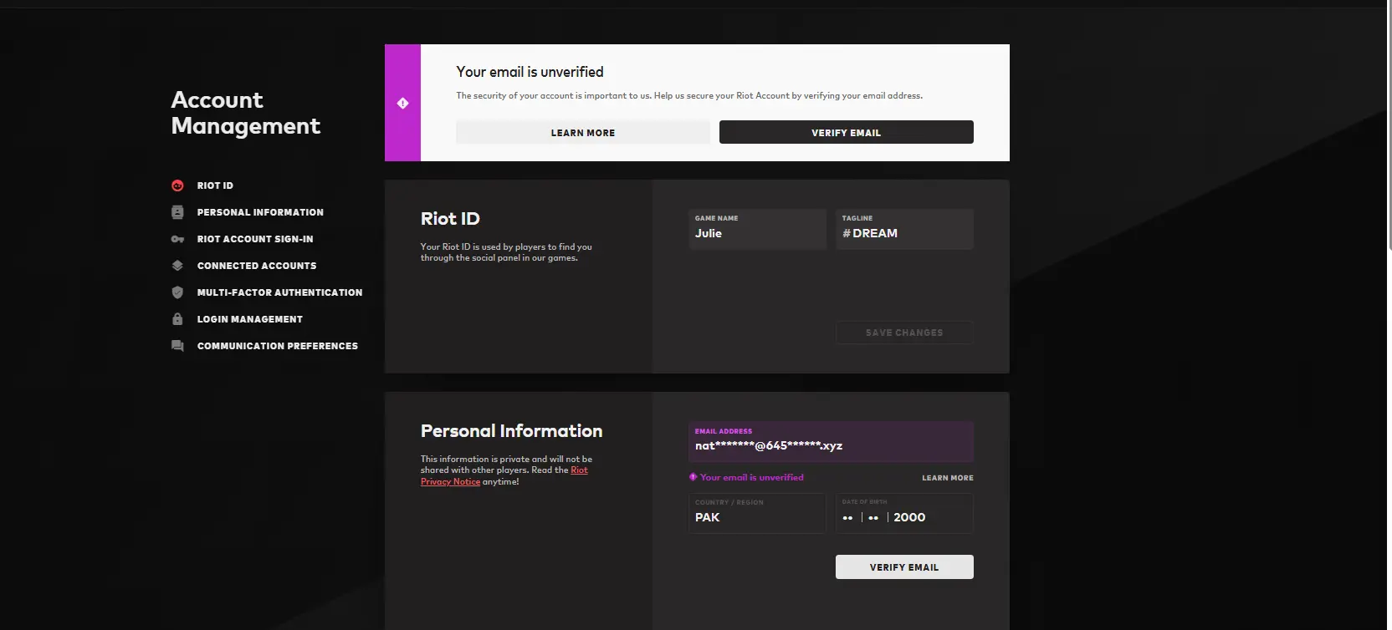The image size is (1392, 630).
Task: Open the Riot Privacy Notice link
Action: 450,482
